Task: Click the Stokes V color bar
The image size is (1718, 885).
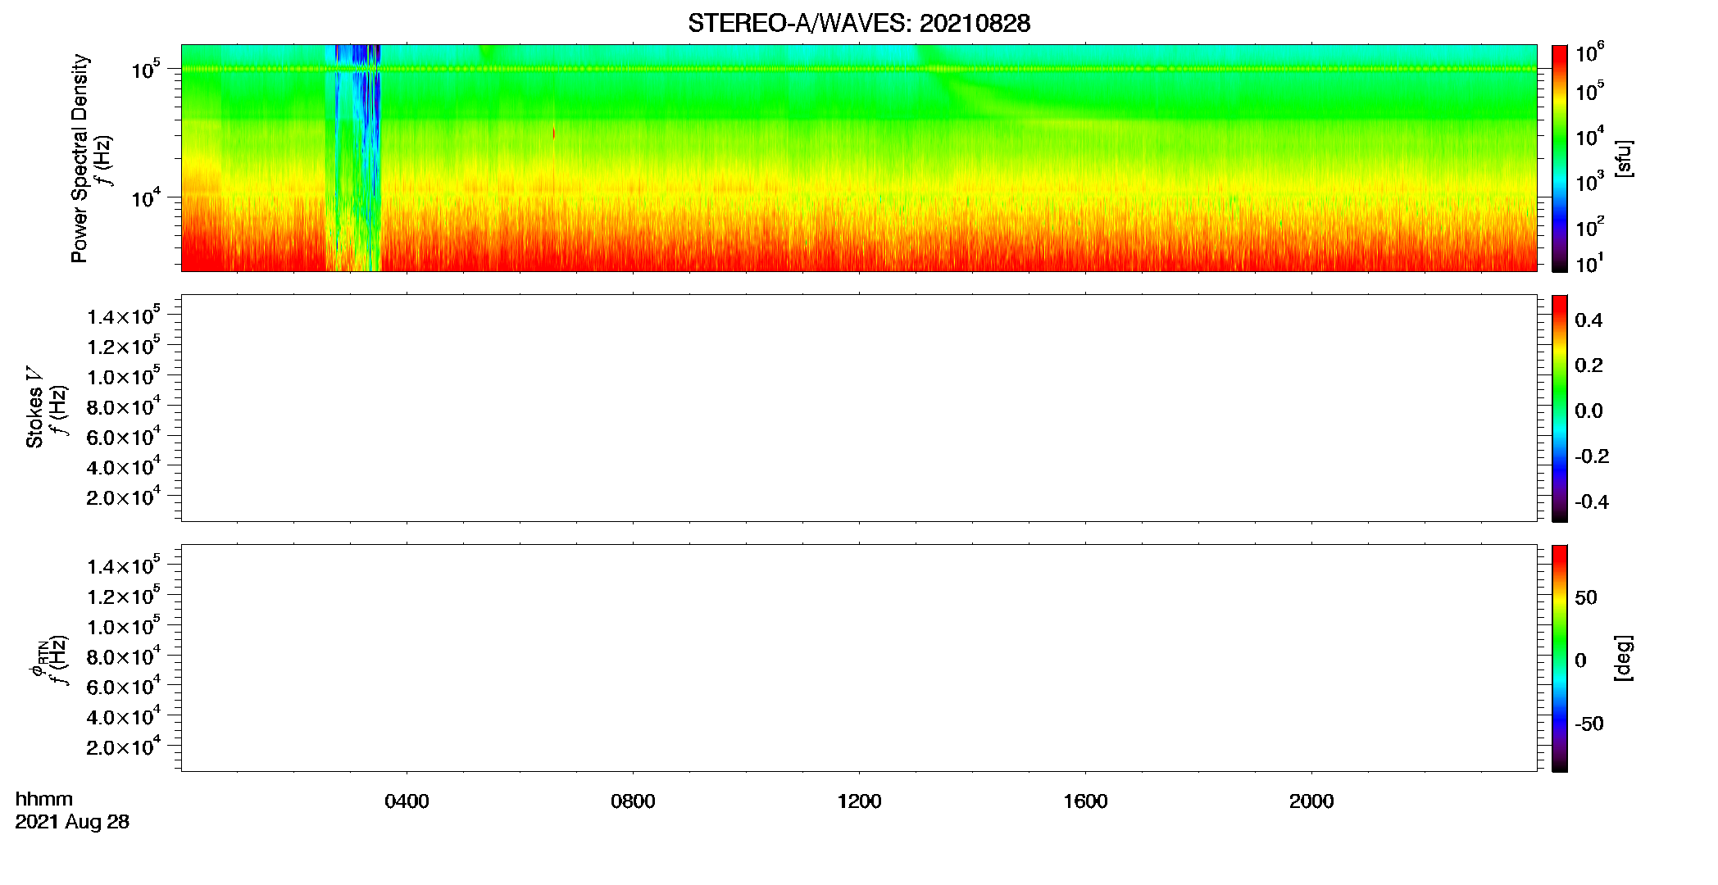Action: [x=1560, y=408]
